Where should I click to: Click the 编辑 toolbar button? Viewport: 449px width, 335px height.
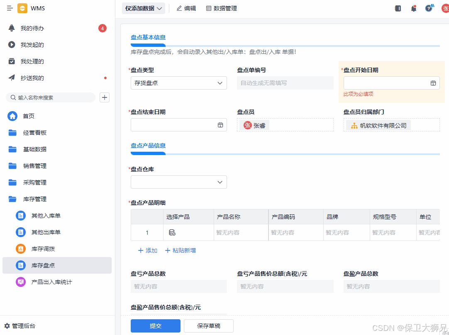click(186, 8)
